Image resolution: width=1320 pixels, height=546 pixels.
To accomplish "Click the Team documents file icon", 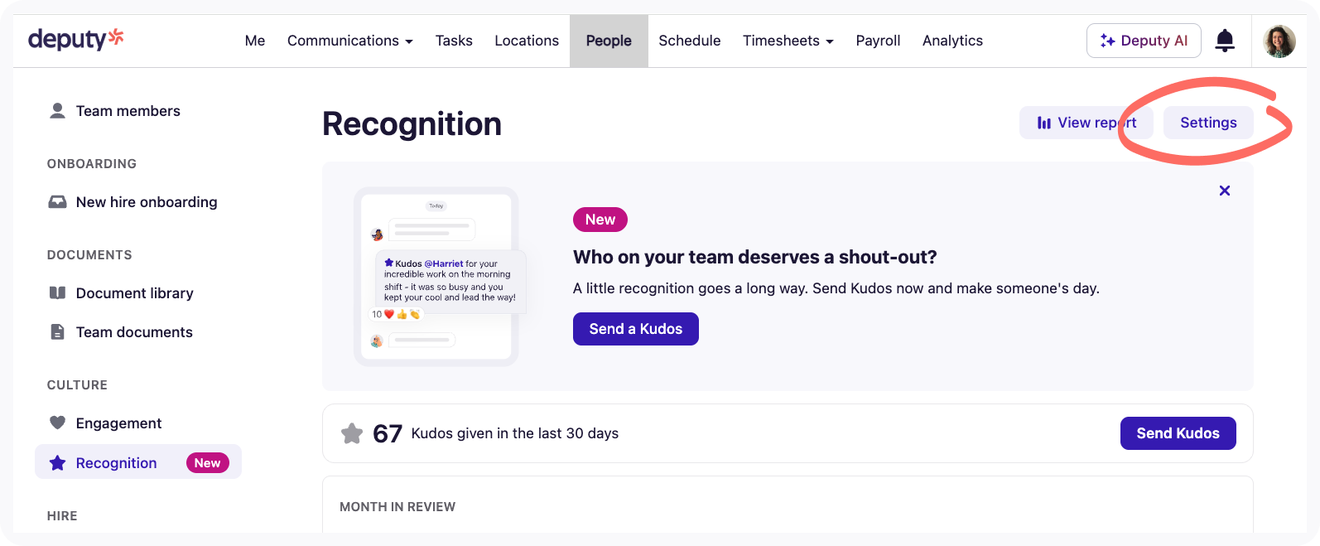I will click(x=57, y=332).
